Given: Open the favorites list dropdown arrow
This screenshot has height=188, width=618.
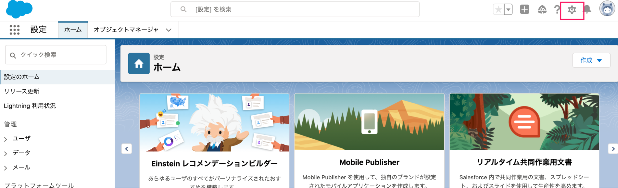Looking at the screenshot, I should click(x=508, y=10).
